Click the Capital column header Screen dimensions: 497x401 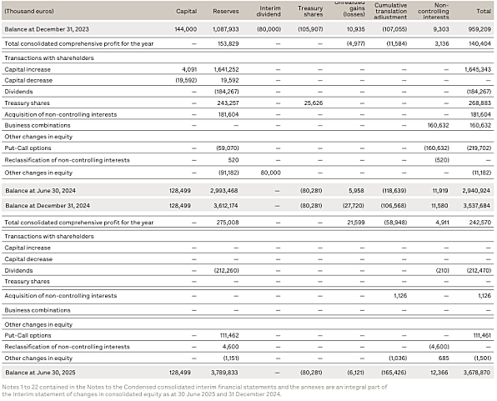187,11
